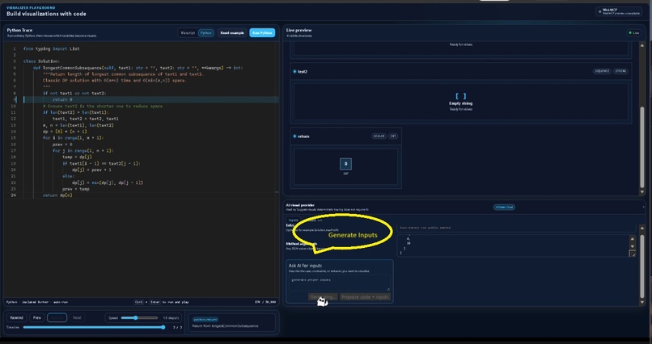Click 'Build visualizations with code' heading

coord(46,14)
